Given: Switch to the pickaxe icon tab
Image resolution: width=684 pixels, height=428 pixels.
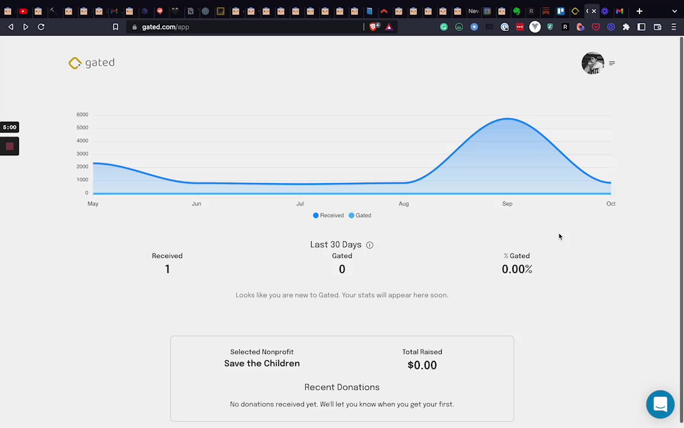Looking at the screenshot, I should [x=53, y=11].
